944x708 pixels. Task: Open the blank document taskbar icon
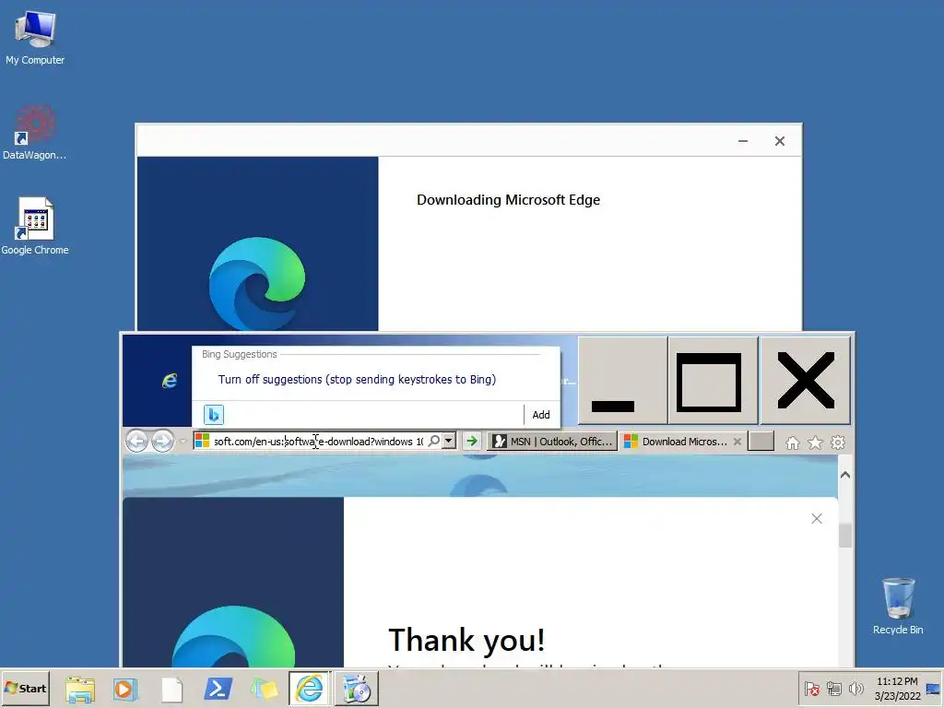pyautogui.click(x=172, y=690)
